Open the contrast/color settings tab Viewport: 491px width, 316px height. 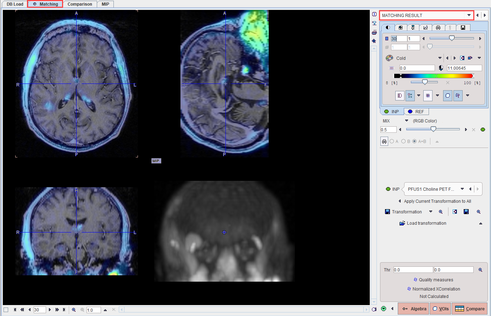pos(388,28)
